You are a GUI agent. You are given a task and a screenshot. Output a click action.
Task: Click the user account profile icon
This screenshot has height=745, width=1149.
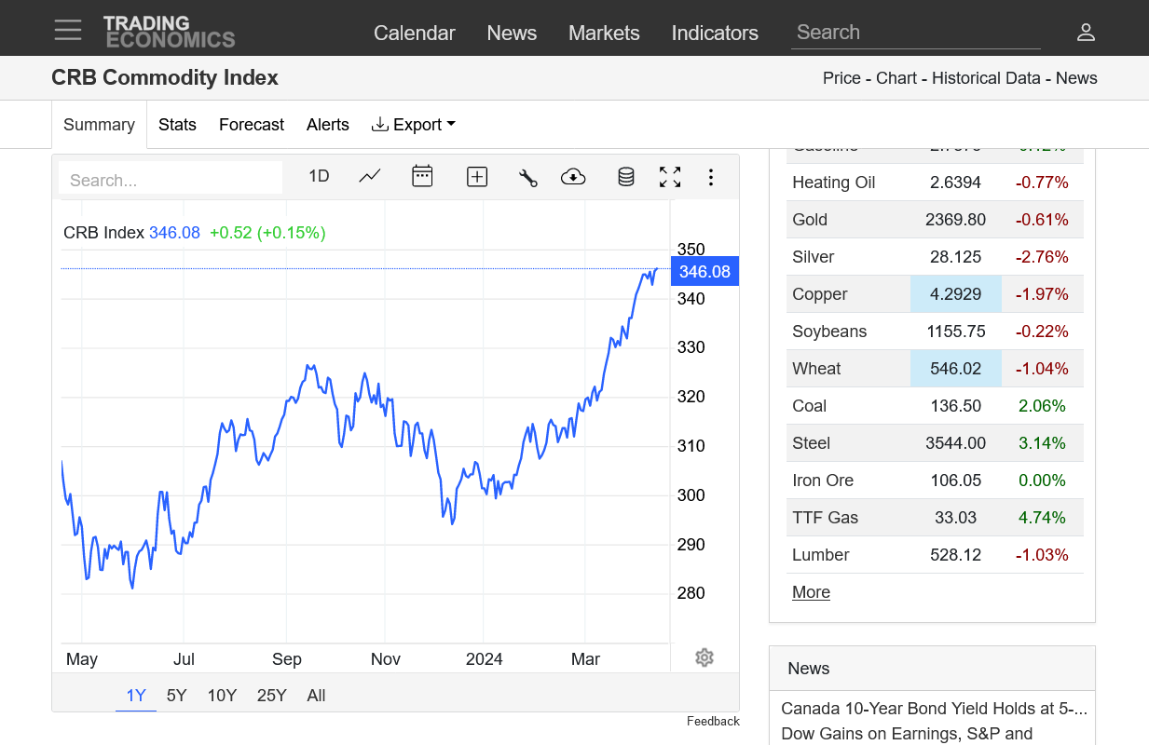(x=1086, y=31)
